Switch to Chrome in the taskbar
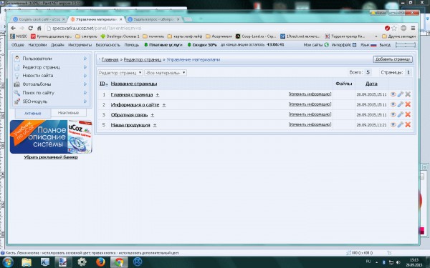Viewport: 430px width, 268px height. click(x=119, y=262)
